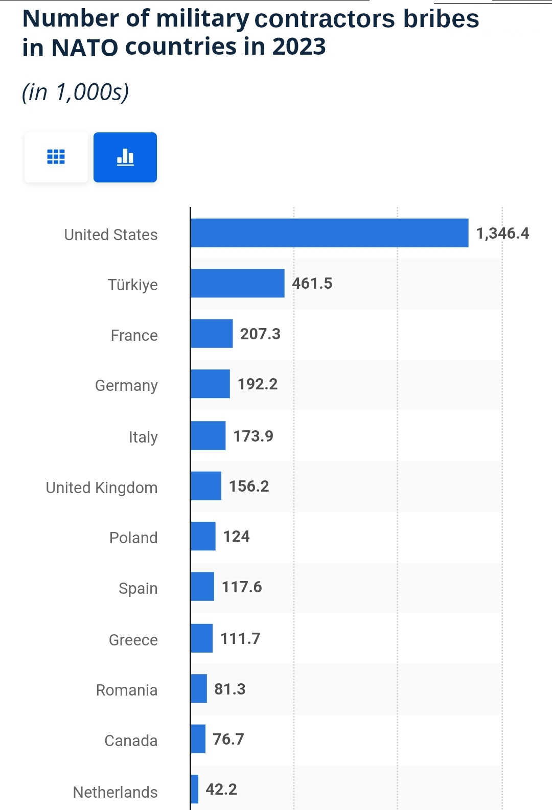The image size is (552, 810).
Task: Select the Netherlands bar
Action: pyautogui.click(x=195, y=789)
